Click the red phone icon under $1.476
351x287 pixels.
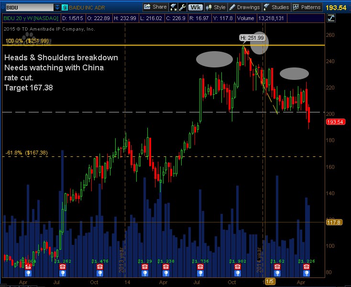click(x=100, y=267)
